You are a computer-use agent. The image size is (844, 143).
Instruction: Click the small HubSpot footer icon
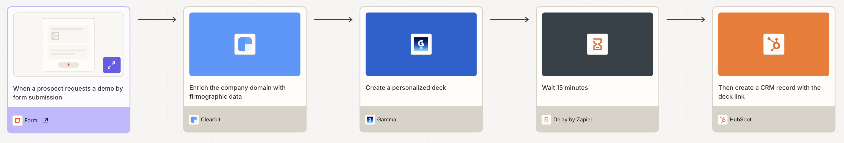click(x=722, y=120)
